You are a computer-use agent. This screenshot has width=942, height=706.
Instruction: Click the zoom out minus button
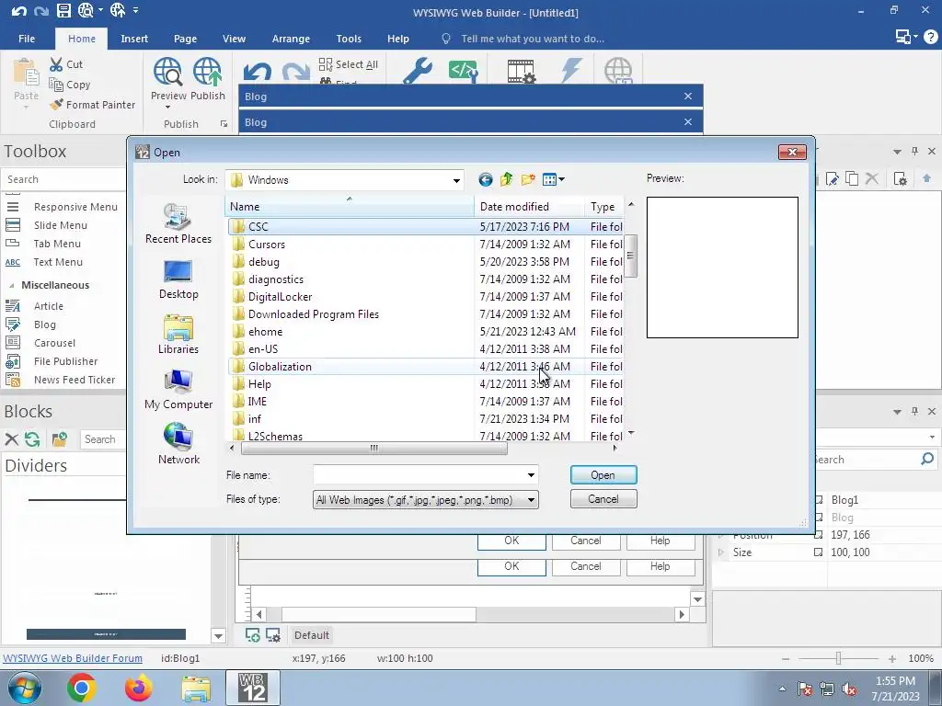[786, 658]
